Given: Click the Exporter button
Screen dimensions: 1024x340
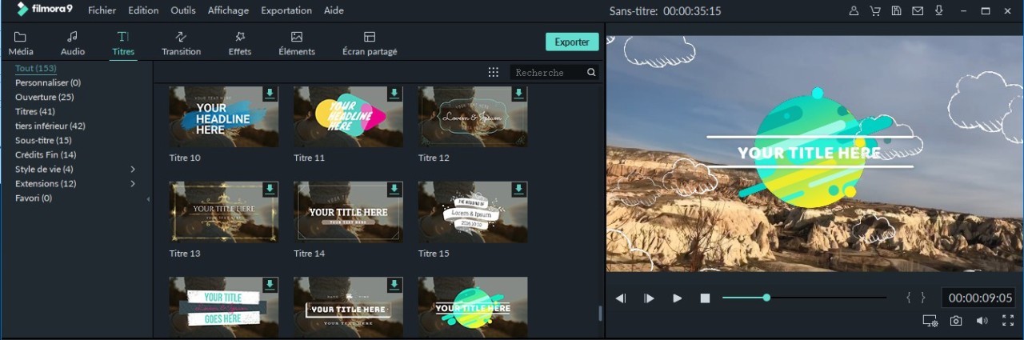Looking at the screenshot, I should pyautogui.click(x=572, y=42).
